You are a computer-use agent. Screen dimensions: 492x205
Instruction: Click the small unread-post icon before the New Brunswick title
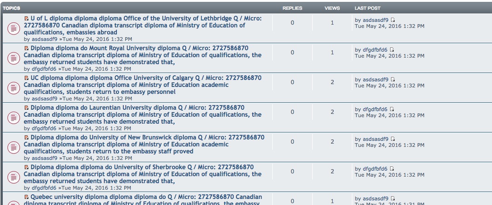[27, 138]
